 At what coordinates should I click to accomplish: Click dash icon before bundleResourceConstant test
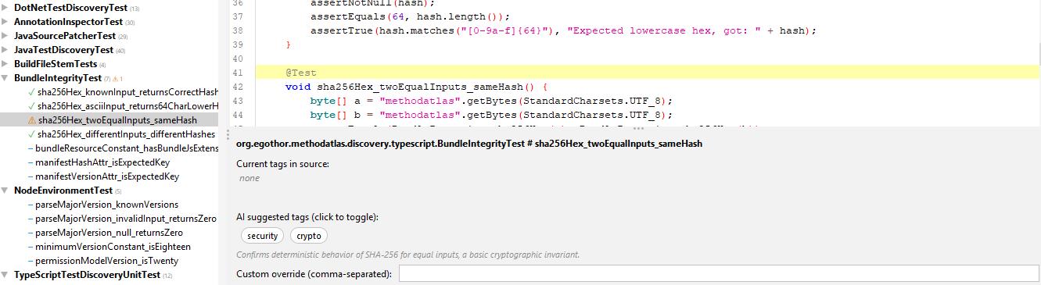point(30,148)
